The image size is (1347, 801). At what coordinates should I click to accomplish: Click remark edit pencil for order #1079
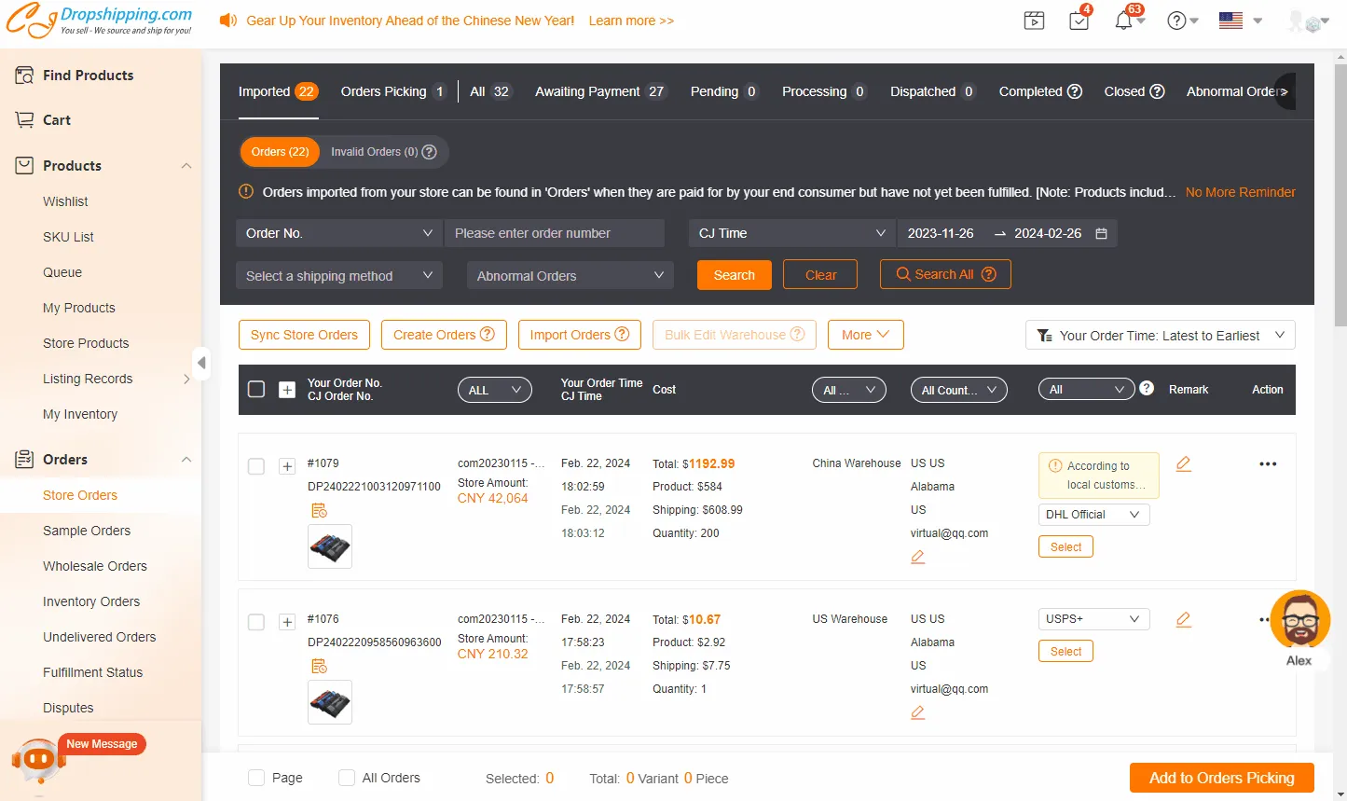point(1184,463)
